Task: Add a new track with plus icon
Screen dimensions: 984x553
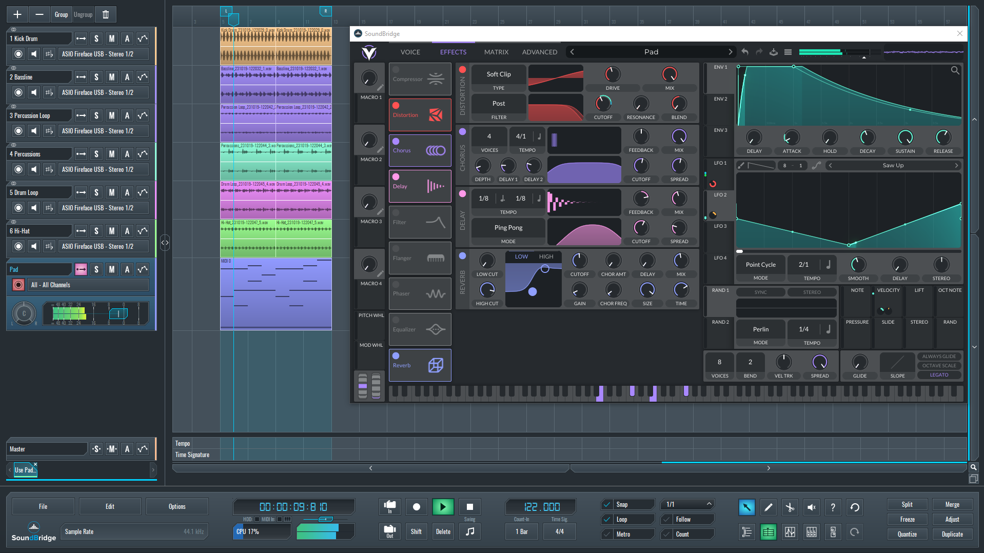Action: click(x=17, y=14)
